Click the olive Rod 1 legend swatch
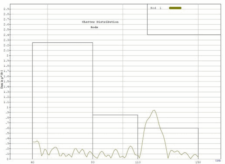This screenshot has width=225, height=164. (x=175, y=8)
